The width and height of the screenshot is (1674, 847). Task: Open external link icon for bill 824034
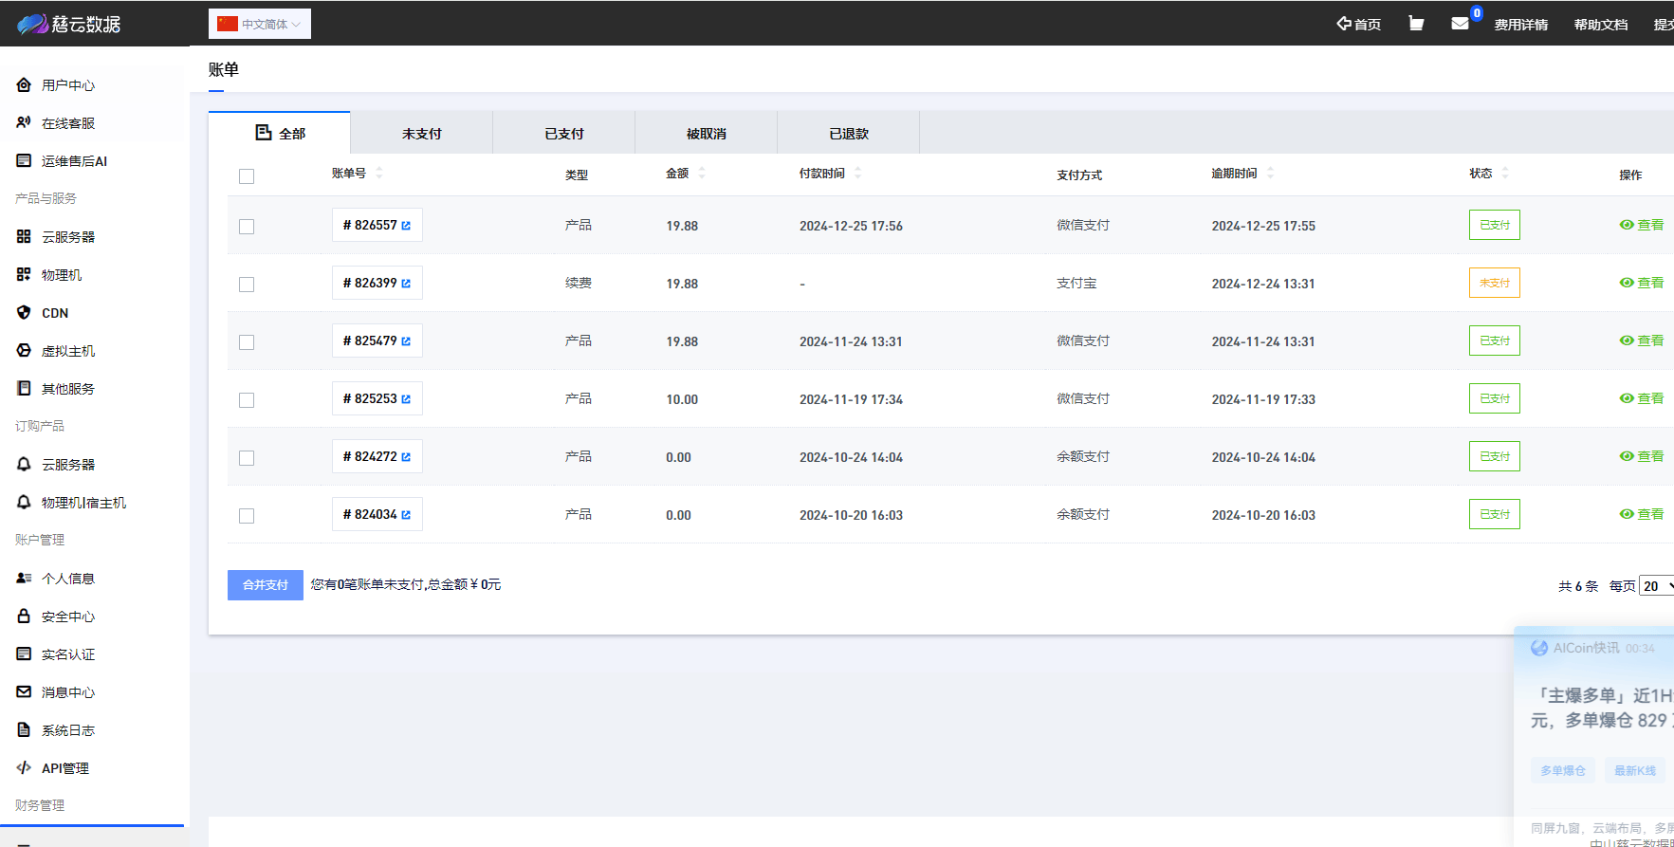[x=406, y=515]
